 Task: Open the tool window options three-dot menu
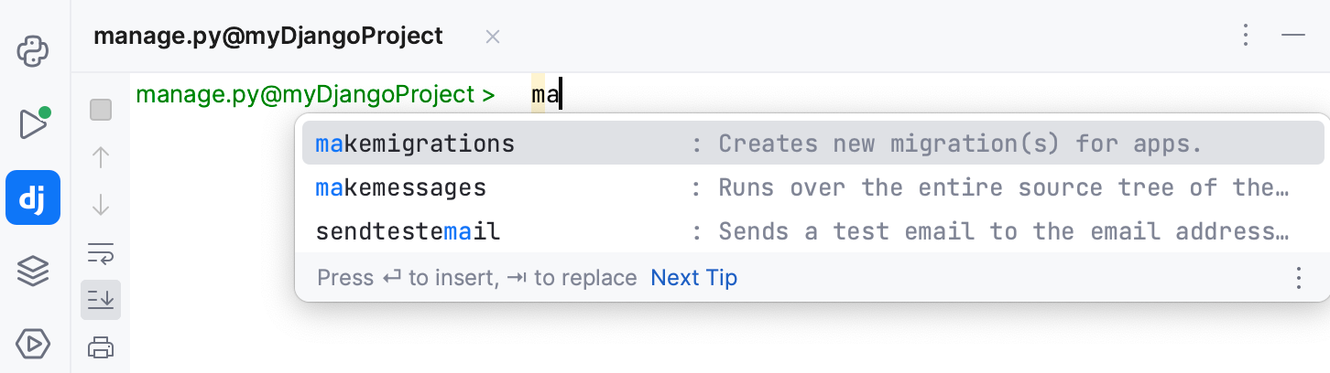tap(1246, 36)
